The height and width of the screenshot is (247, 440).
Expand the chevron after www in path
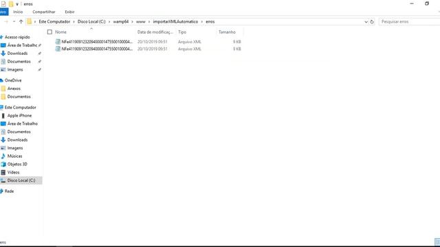[x=149, y=21]
